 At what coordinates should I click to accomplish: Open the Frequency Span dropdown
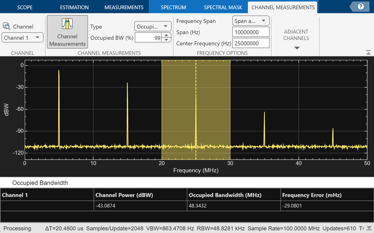(251, 21)
